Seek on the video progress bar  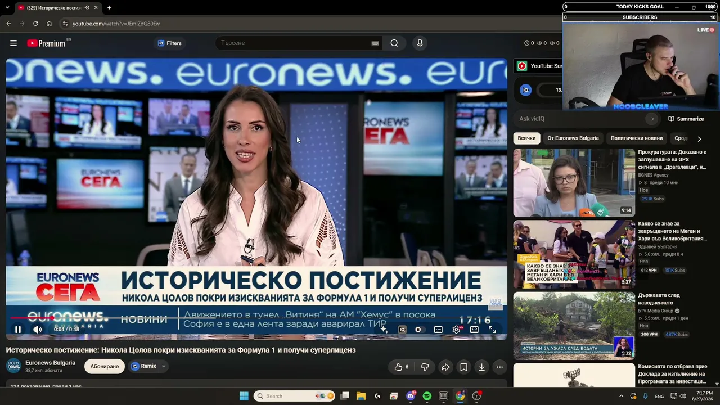256,318
